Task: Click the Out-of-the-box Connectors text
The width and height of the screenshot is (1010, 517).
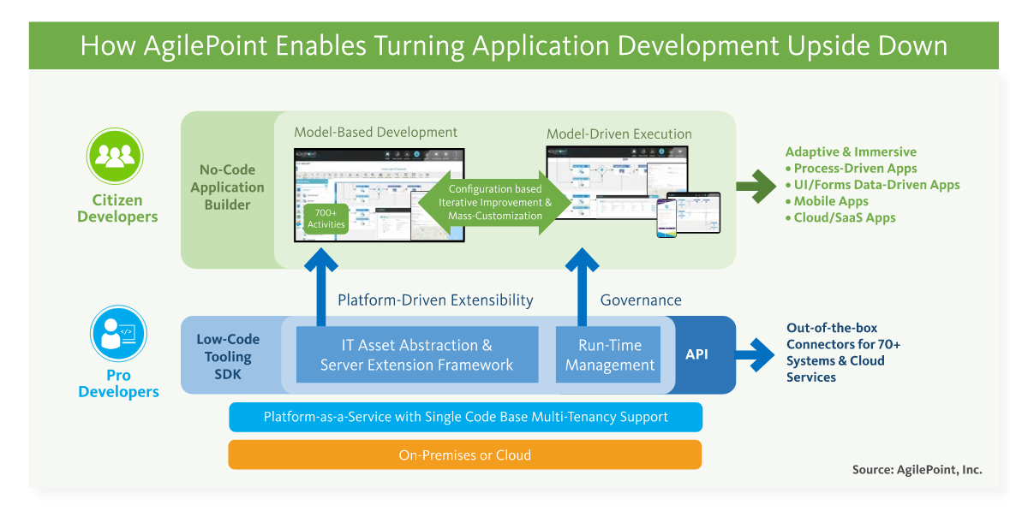Action: [844, 352]
